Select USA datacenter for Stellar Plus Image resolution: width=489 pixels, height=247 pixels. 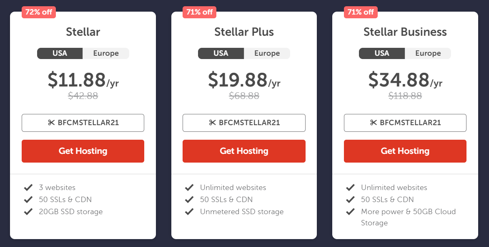coord(221,53)
